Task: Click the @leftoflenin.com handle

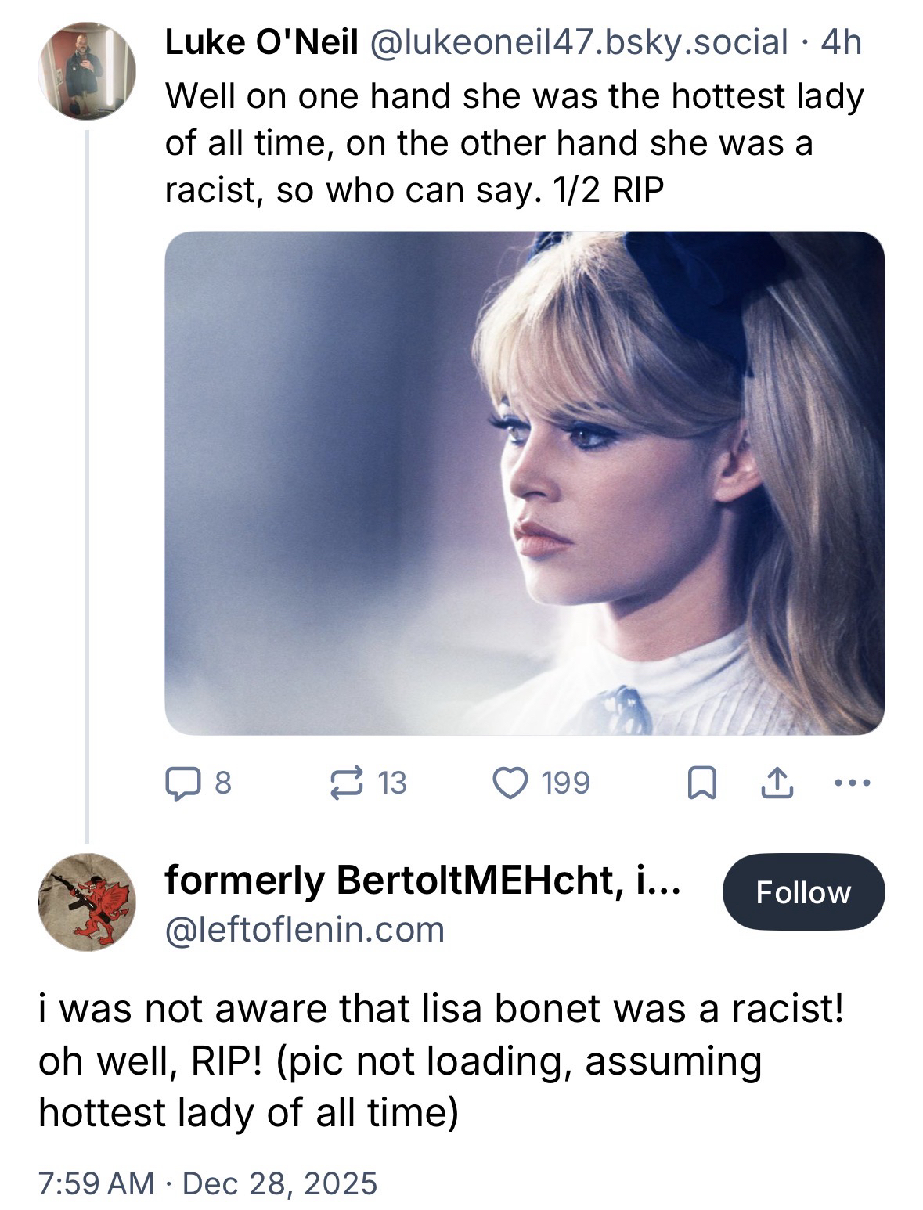Action: click(x=304, y=929)
